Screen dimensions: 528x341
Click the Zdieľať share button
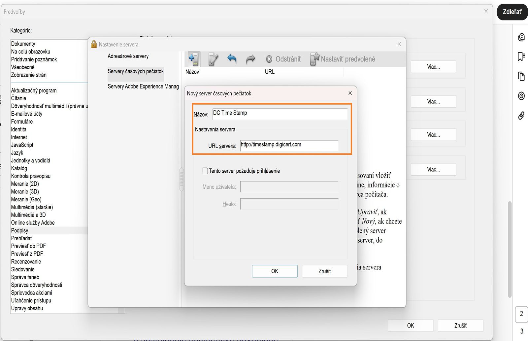[x=512, y=12]
